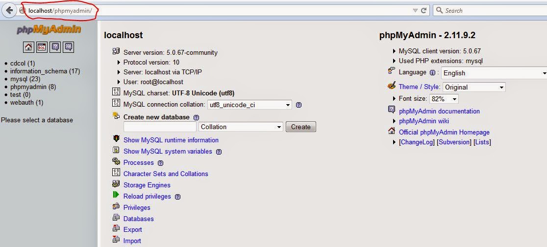Click the MySQL connection collation icon

pos(116,103)
